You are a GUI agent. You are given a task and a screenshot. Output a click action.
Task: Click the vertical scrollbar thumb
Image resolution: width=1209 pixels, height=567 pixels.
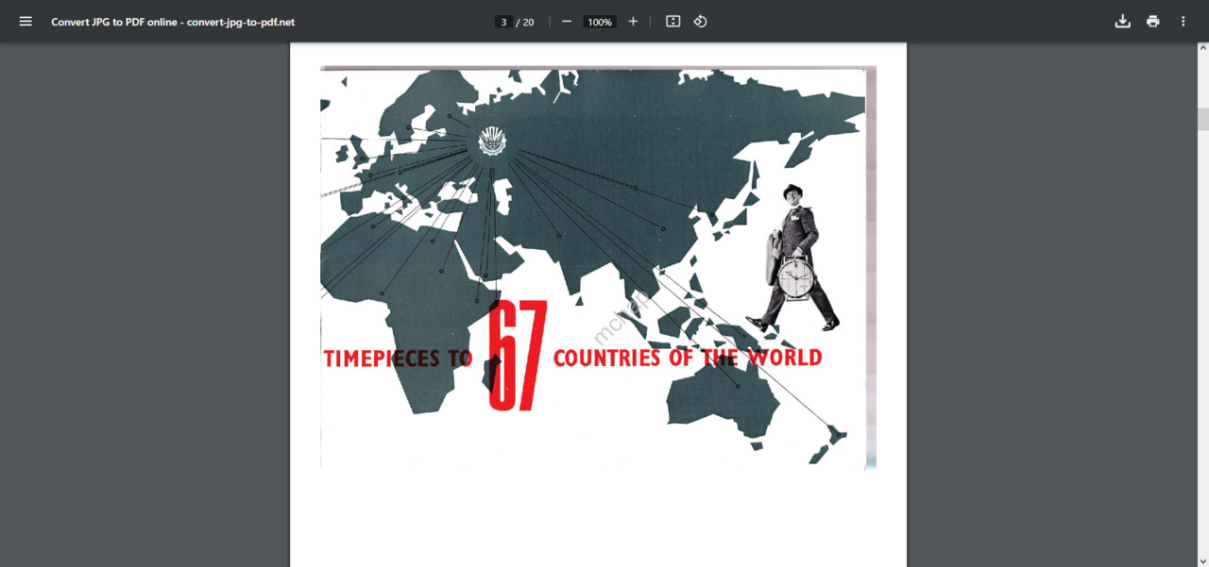(x=1202, y=119)
